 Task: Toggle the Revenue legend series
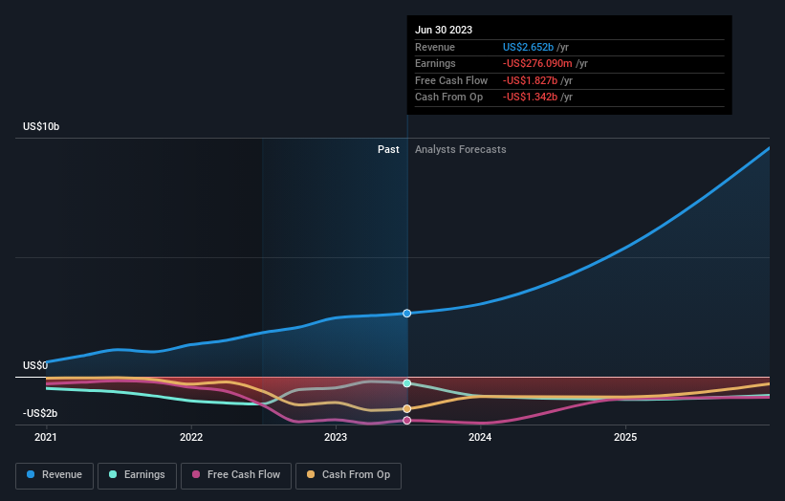click(x=55, y=475)
